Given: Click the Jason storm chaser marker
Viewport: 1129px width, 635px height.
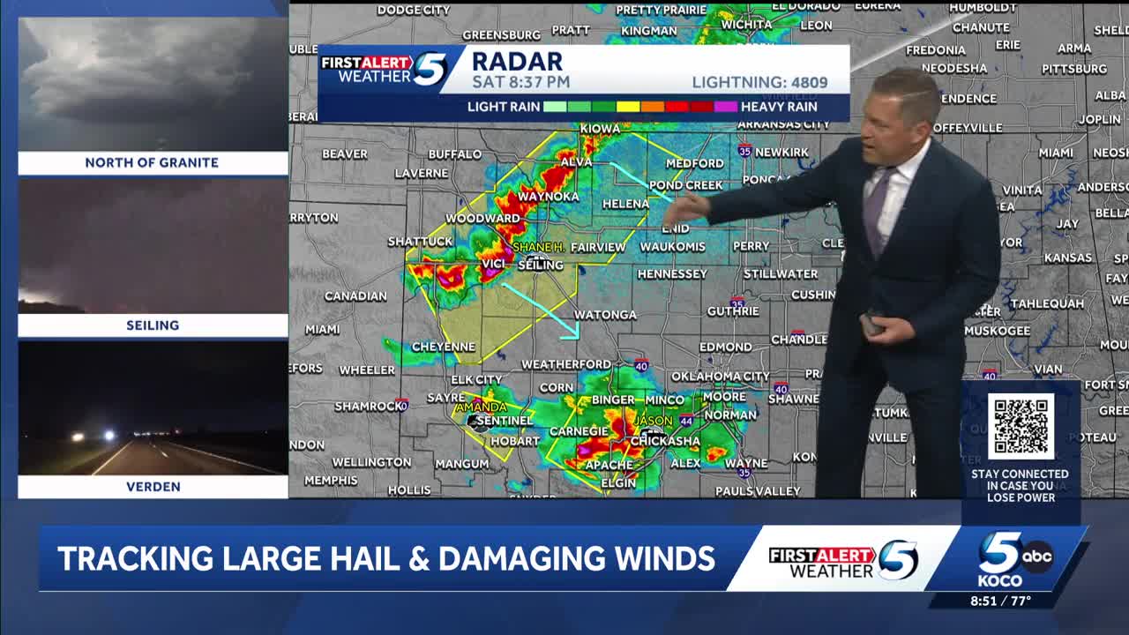Looking at the screenshot, I should (x=654, y=422).
